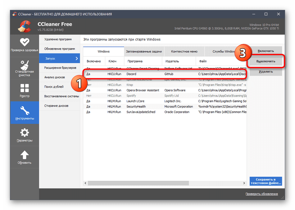Image resolution: width=295 pixels, height=210 pixels.
Task: Click Spotify Ltd publisher cell
Action: (171, 96)
